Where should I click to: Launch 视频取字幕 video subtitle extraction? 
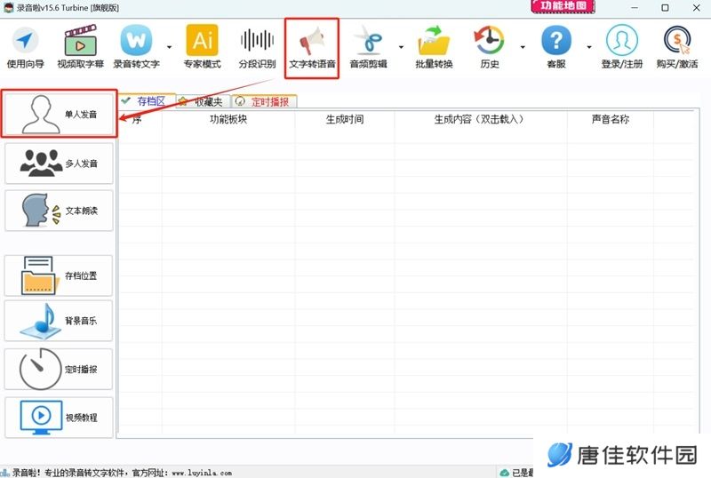(80, 47)
